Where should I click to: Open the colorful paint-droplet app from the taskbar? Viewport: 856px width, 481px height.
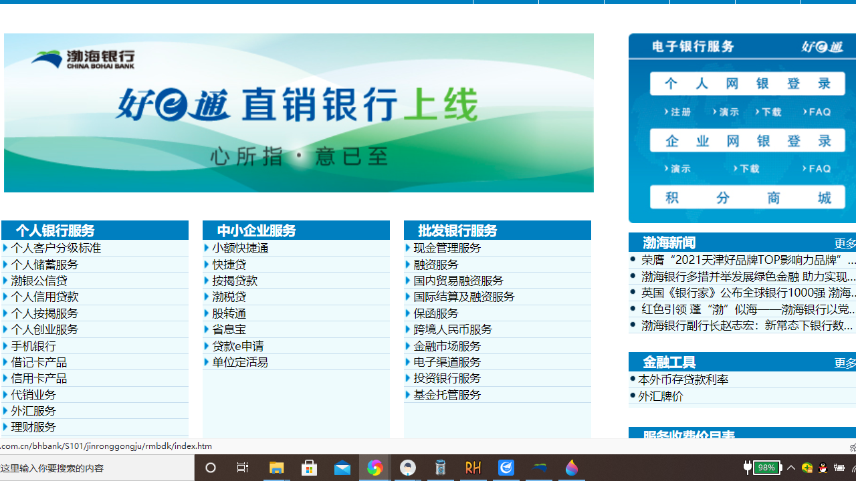572,468
